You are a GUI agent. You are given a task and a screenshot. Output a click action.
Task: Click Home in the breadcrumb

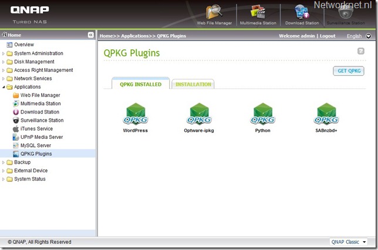(106, 36)
